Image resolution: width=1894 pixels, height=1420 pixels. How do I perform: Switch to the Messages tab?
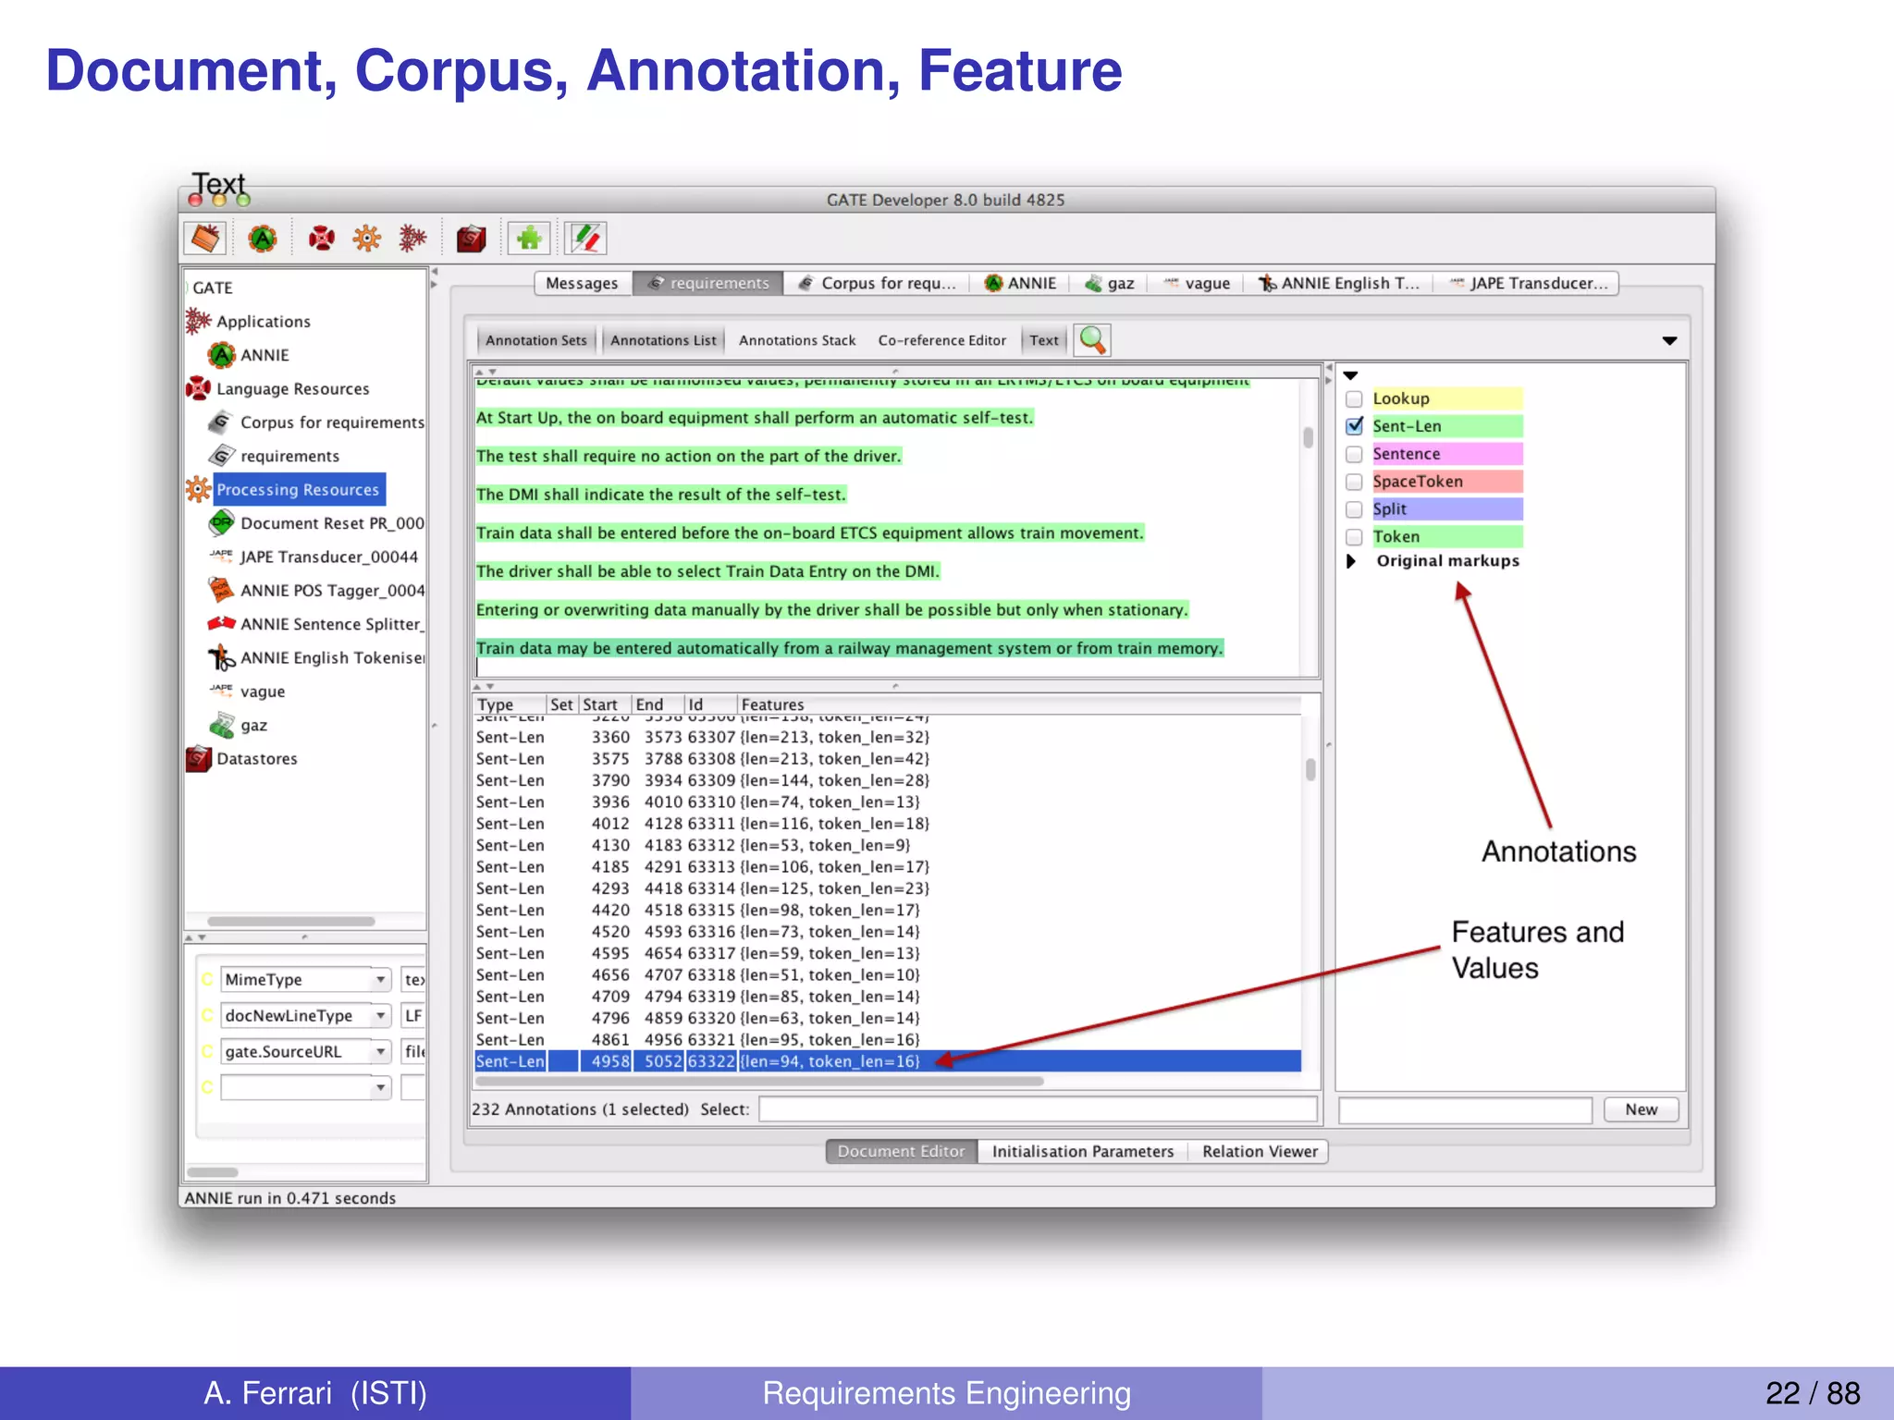[x=582, y=283]
